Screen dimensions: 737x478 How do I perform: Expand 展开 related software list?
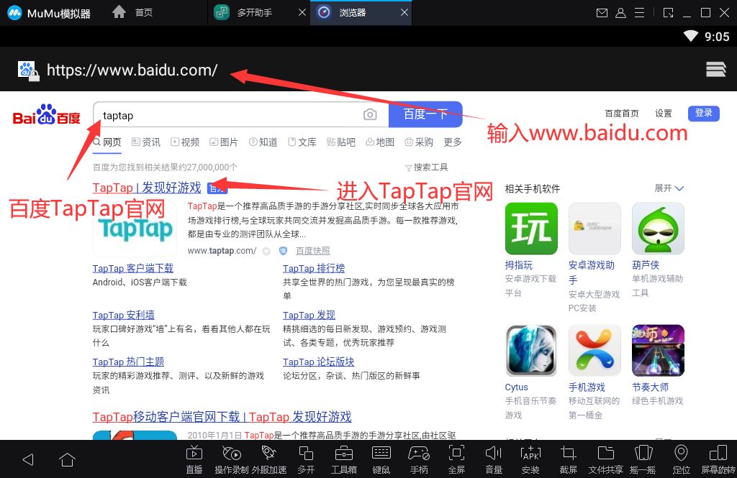(x=669, y=188)
